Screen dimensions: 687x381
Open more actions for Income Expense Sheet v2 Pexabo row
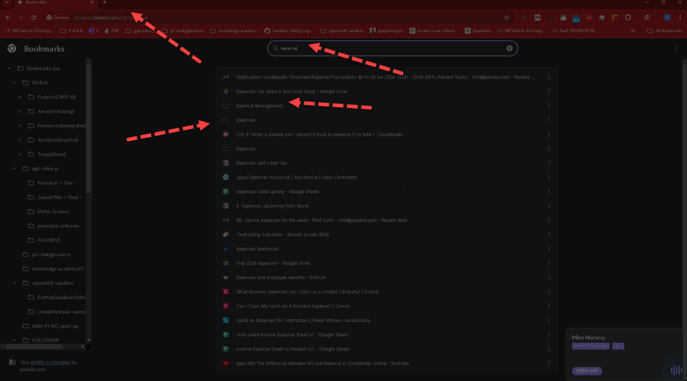(549, 349)
